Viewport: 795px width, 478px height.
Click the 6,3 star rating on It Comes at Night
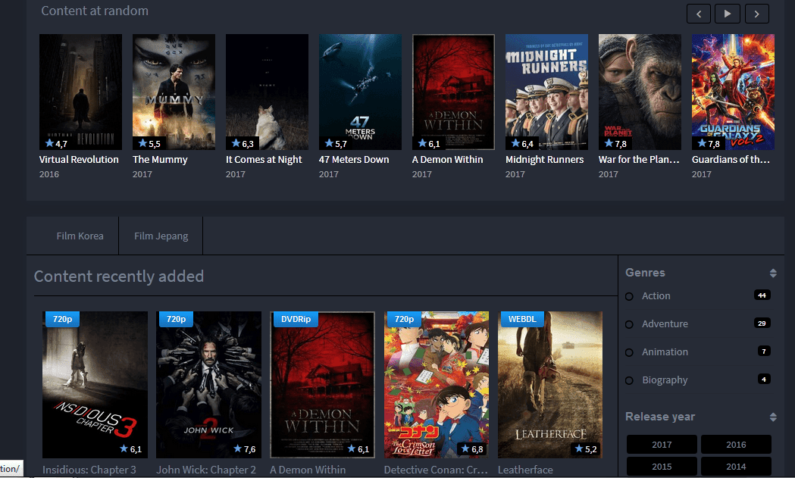[x=243, y=143]
